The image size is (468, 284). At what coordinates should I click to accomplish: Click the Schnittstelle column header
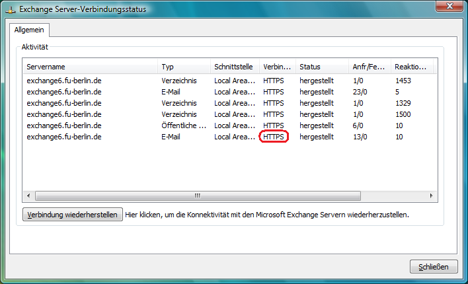coord(235,67)
